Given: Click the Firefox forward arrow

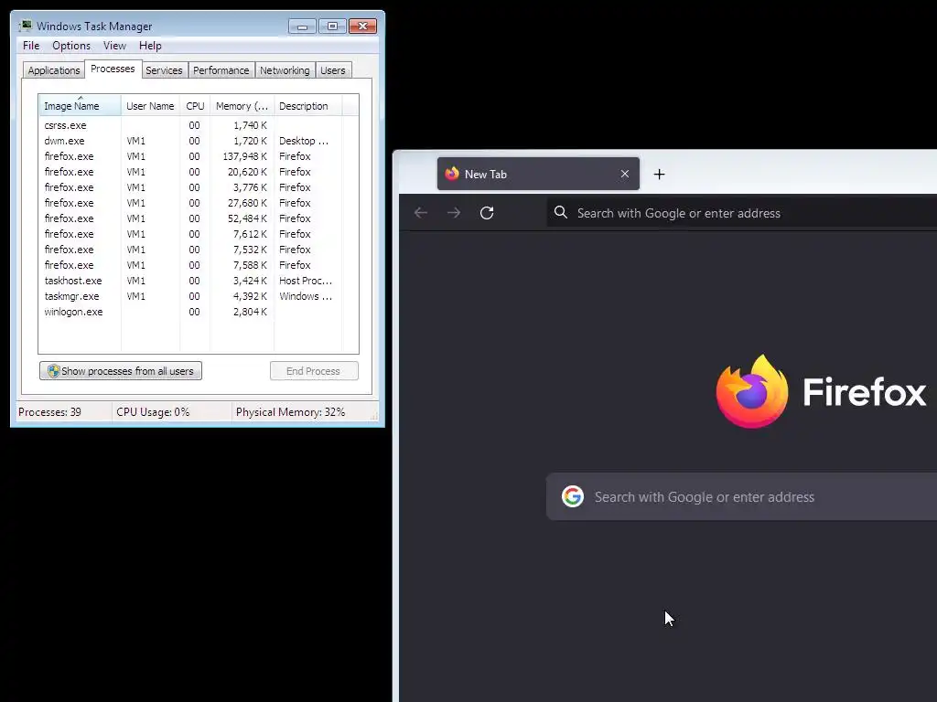Looking at the screenshot, I should coord(454,212).
